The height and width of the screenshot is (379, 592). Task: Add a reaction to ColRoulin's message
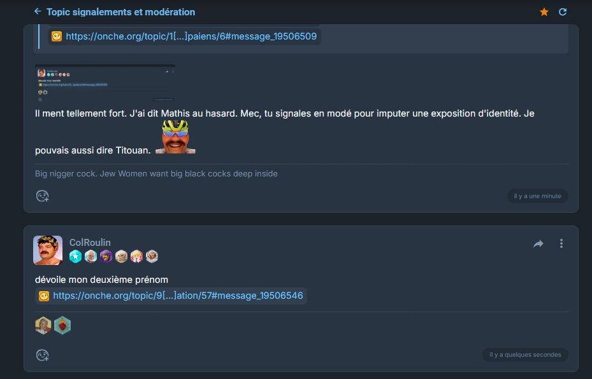pos(42,355)
